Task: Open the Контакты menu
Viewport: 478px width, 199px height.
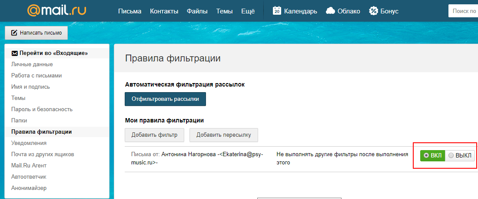Action: (x=164, y=12)
